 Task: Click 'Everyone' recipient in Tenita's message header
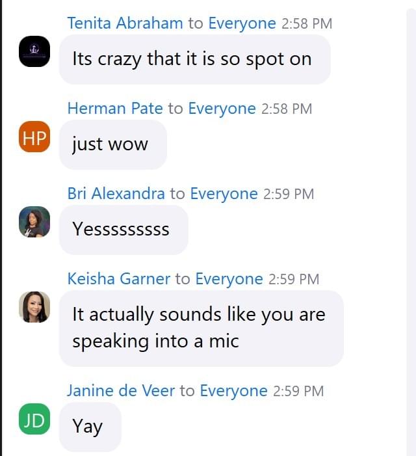pos(242,23)
